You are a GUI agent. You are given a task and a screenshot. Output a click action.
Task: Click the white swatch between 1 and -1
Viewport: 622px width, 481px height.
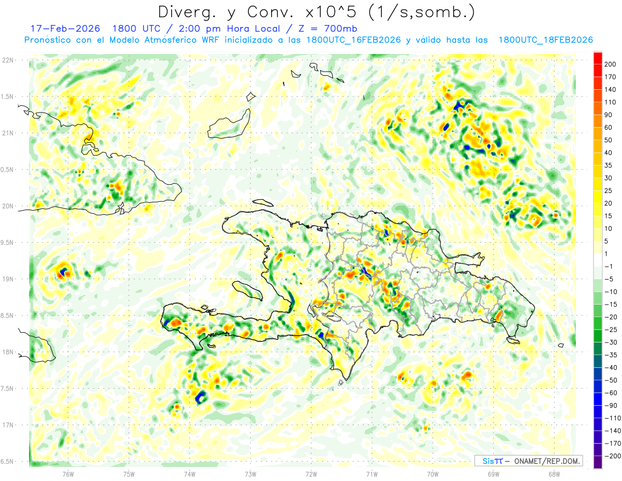[x=598, y=260]
